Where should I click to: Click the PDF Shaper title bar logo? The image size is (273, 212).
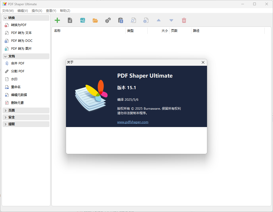pos(4,4)
